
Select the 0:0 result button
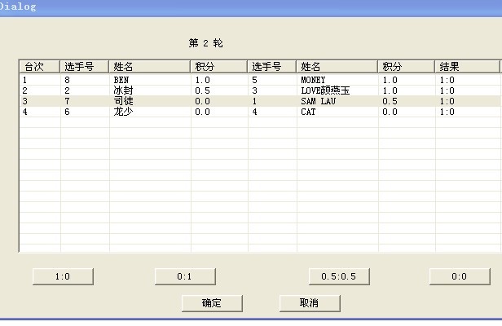click(x=460, y=276)
